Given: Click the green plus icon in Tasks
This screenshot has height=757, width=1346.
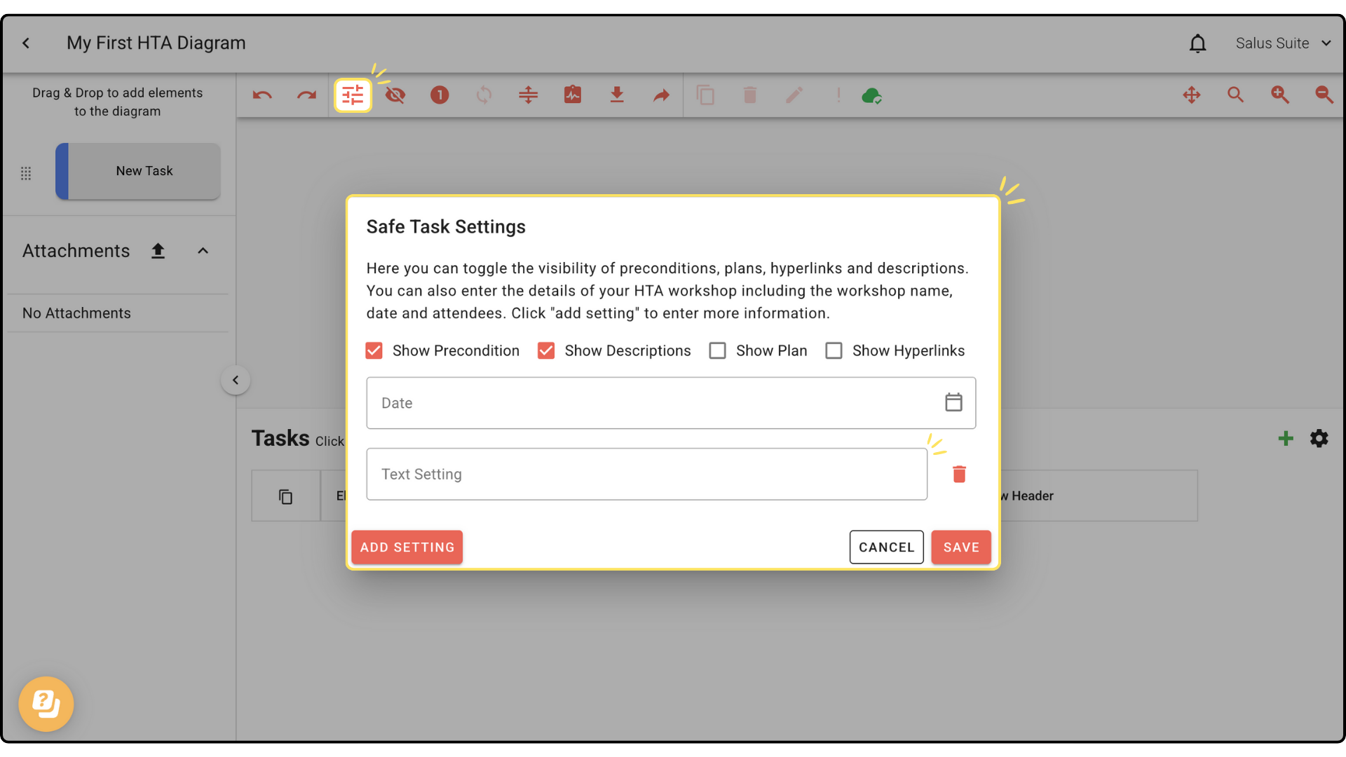Looking at the screenshot, I should tap(1285, 439).
